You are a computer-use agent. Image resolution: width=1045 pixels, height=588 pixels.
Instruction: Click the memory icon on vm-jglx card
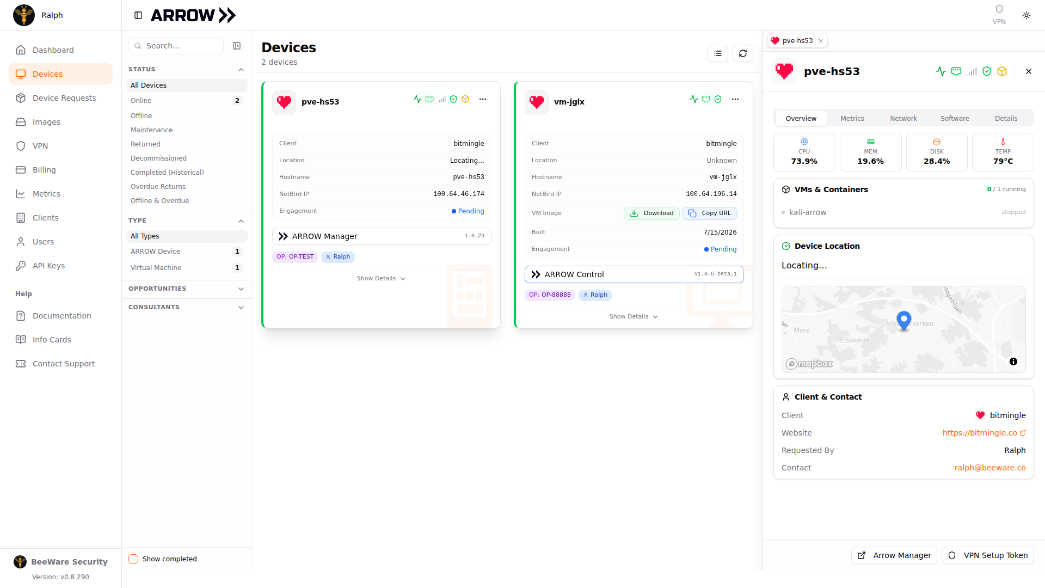(706, 99)
